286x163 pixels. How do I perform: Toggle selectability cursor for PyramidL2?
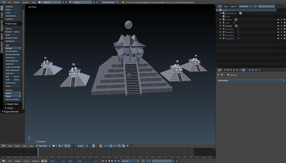click(x=281, y=32)
